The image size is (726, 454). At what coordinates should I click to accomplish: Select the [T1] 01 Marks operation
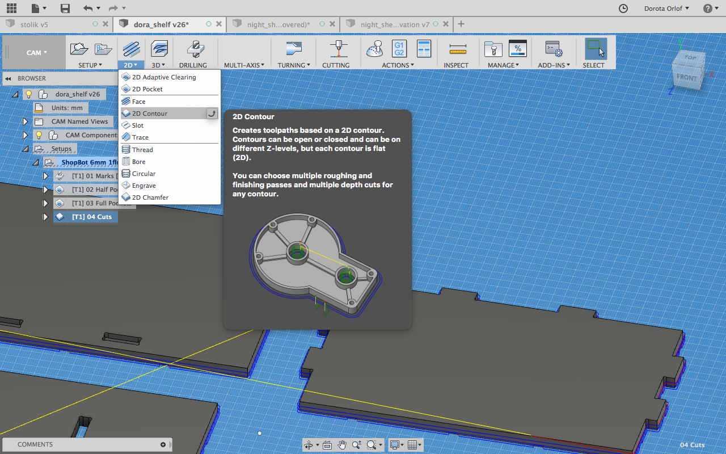[92, 176]
